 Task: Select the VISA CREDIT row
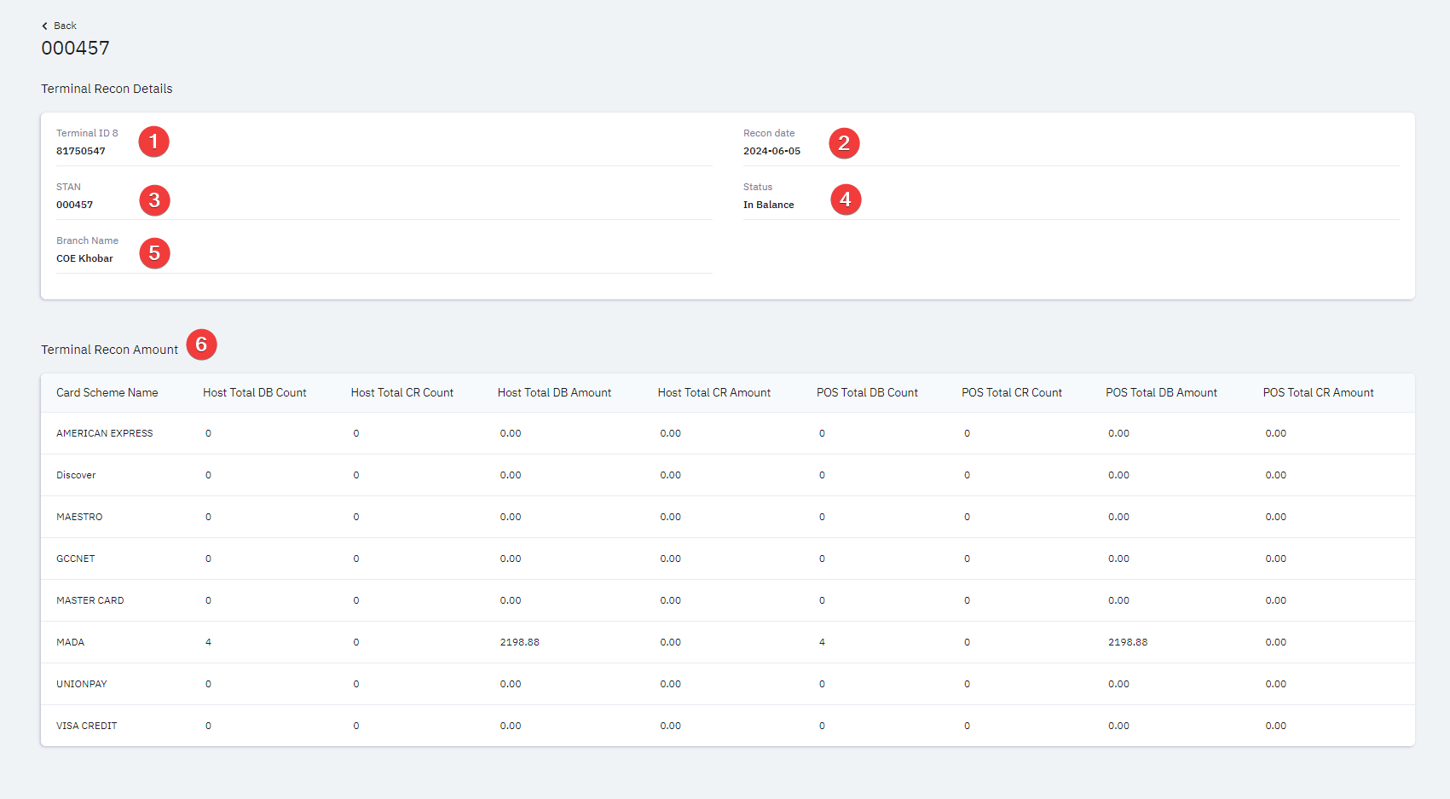(x=87, y=727)
